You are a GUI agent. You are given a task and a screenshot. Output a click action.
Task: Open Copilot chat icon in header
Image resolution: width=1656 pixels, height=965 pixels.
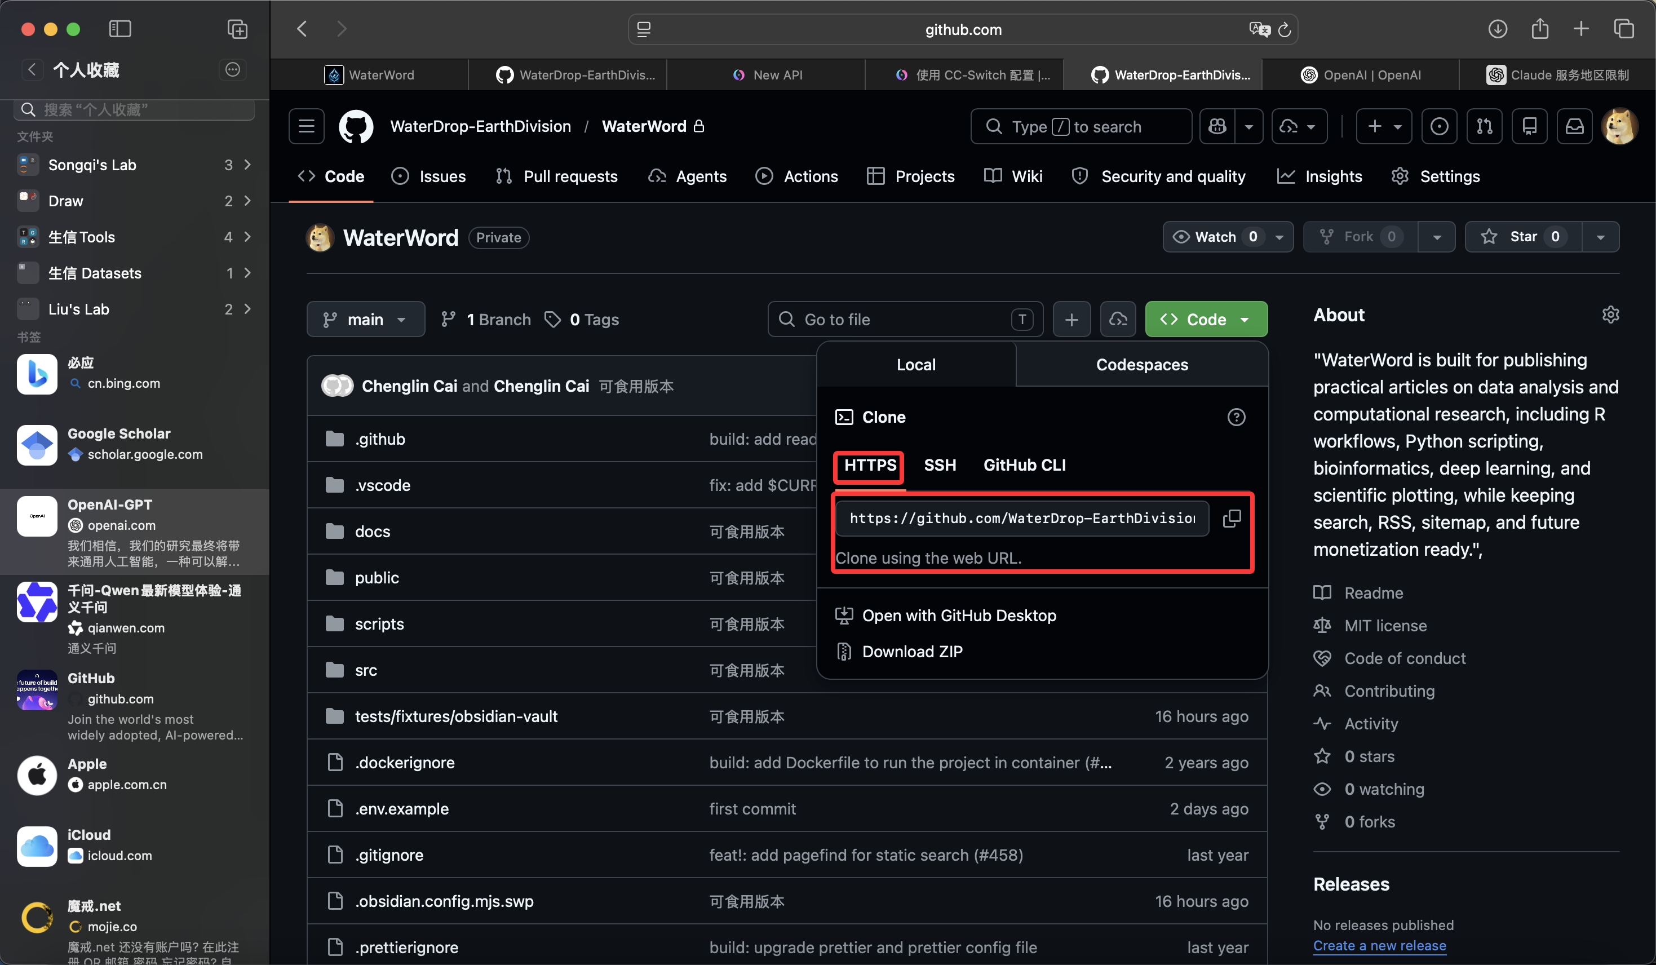[x=1217, y=126]
